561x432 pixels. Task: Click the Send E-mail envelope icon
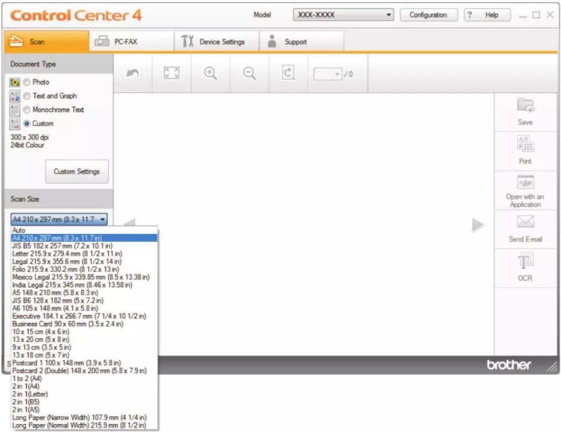pos(525,222)
